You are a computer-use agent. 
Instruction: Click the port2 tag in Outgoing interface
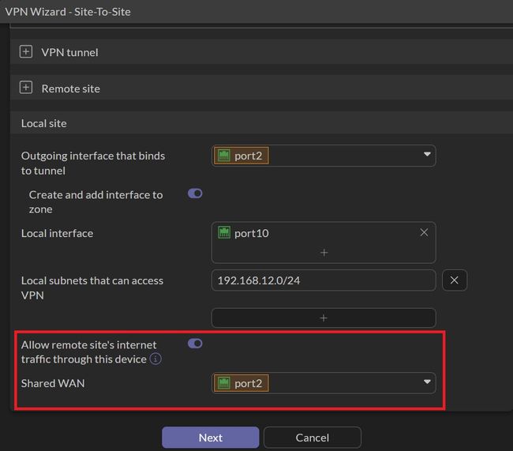click(x=242, y=156)
